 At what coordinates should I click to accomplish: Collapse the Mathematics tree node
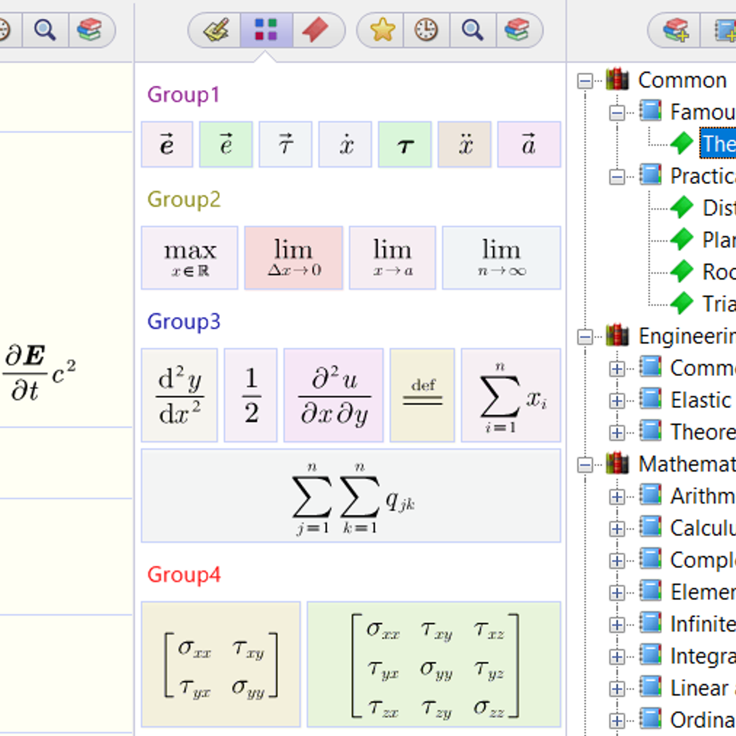pyautogui.click(x=585, y=465)
